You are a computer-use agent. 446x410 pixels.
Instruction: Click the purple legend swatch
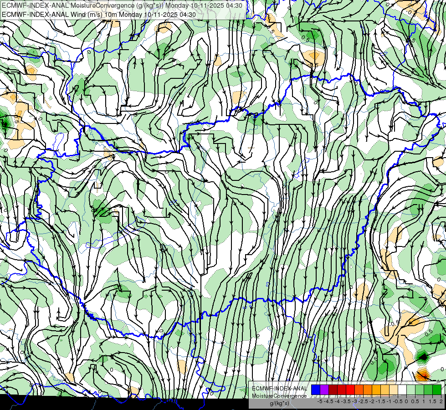[324, 389]
